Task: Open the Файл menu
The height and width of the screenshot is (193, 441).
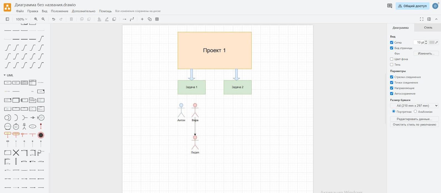Action: 20,11
